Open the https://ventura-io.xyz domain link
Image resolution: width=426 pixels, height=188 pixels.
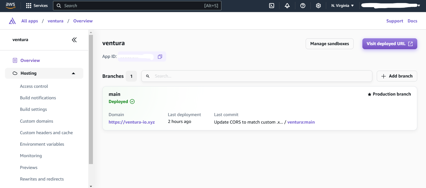(132, 122)
